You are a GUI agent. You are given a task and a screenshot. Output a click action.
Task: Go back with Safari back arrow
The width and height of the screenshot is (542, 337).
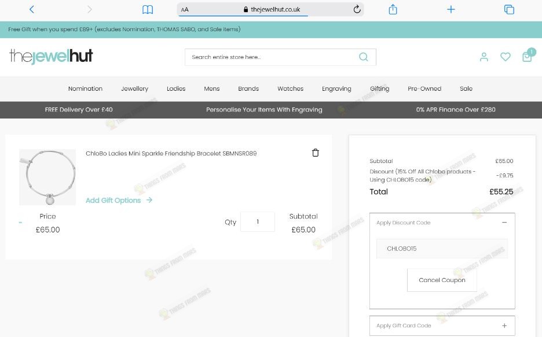click(x=32, y=9)
